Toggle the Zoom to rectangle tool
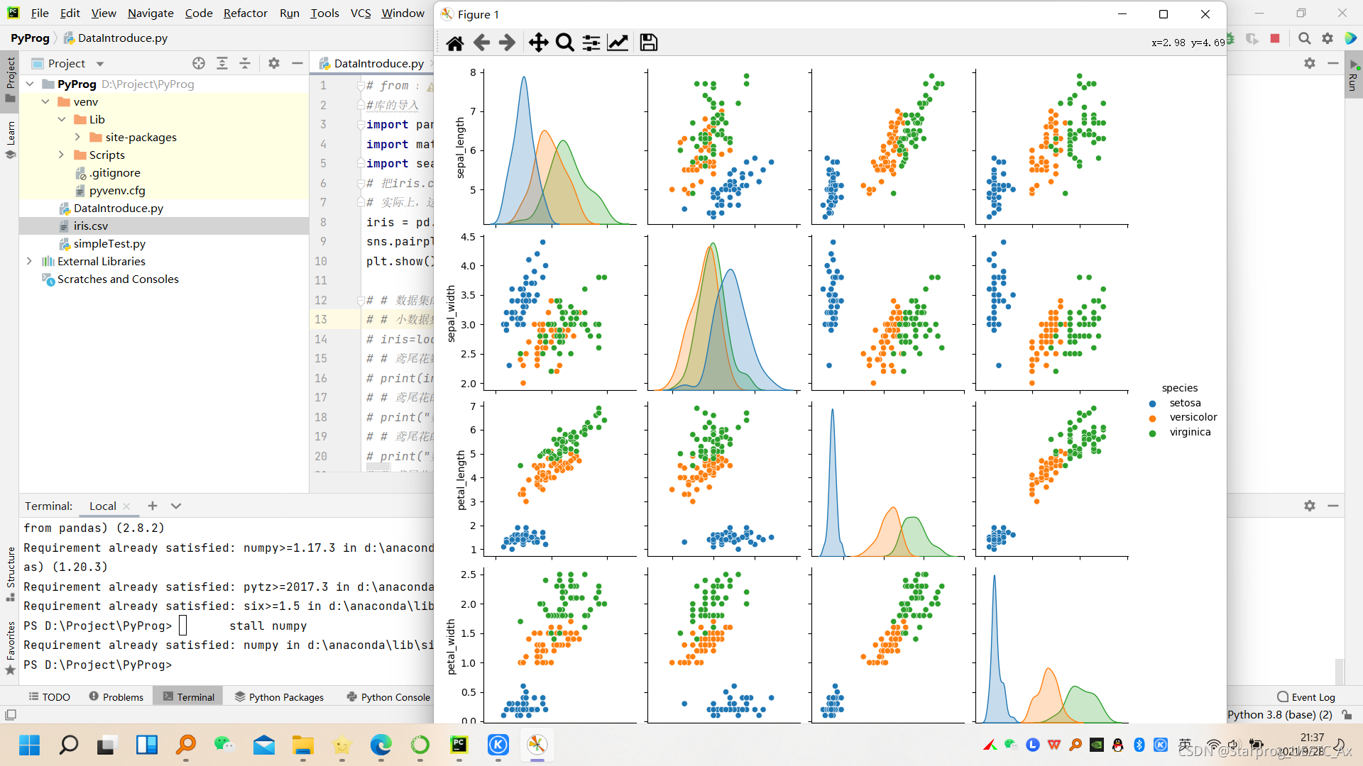 coord(565,43)
